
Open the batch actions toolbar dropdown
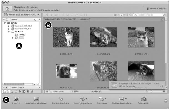(56, 15)
